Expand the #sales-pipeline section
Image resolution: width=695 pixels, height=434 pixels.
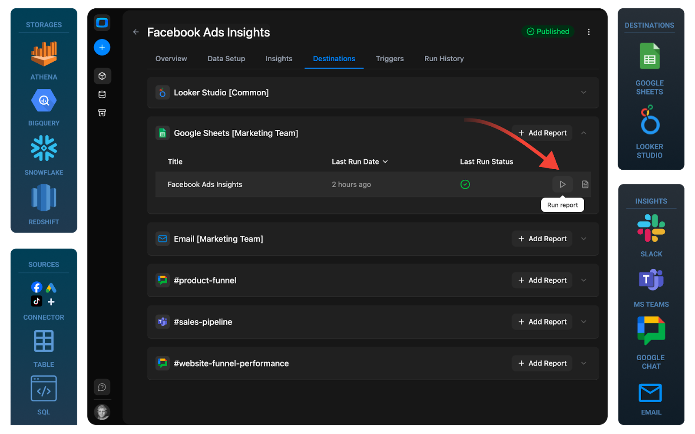[584, 322]
